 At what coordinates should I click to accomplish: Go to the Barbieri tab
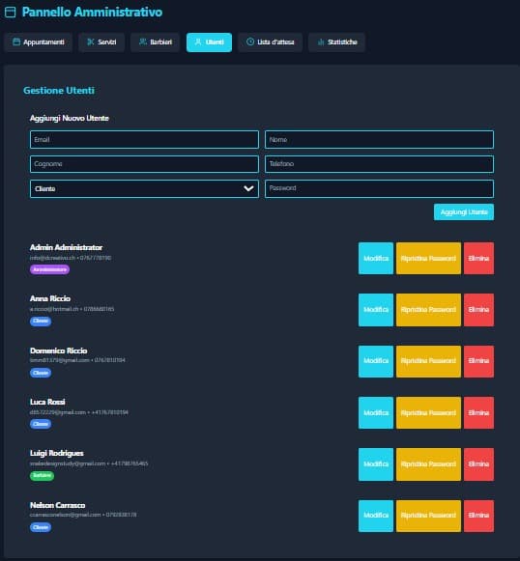[x=156, y=42]
